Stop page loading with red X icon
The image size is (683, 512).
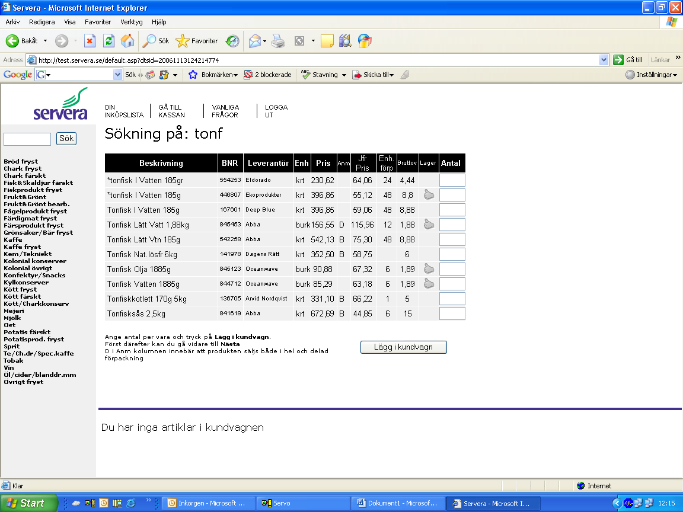pyautogui.click(x=90, y=41)
